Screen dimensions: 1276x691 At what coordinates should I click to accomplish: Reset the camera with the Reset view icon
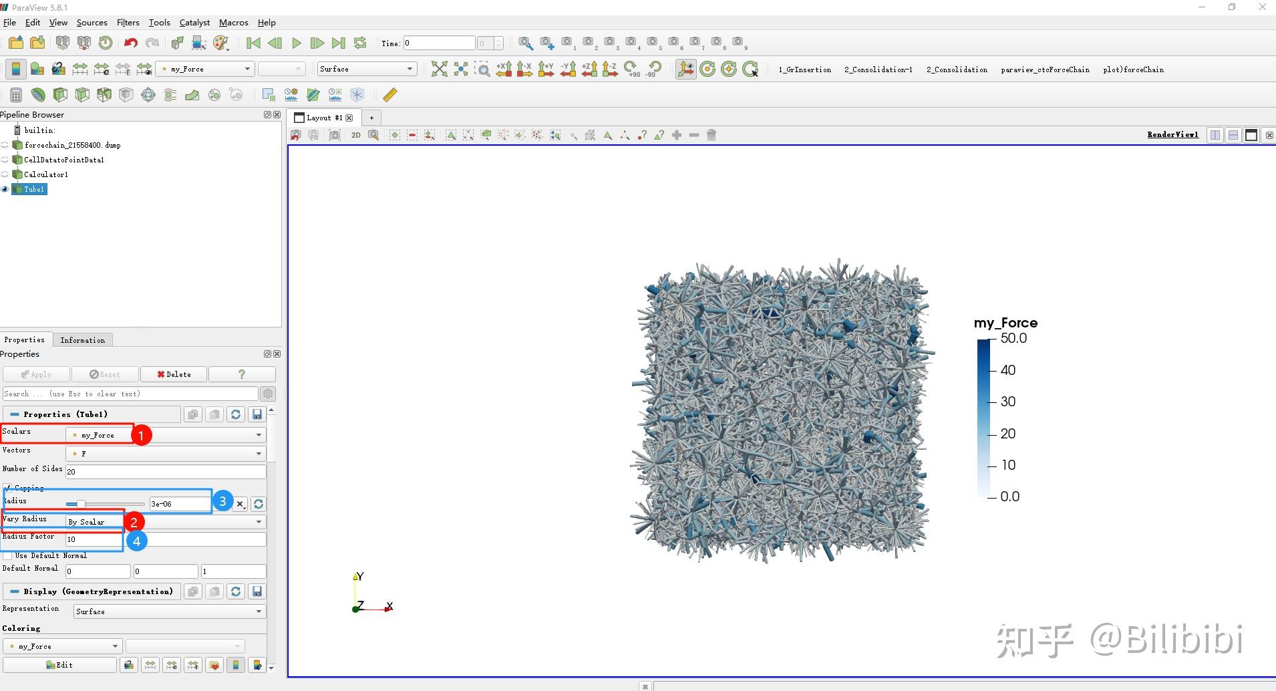[x=439, y=70]
